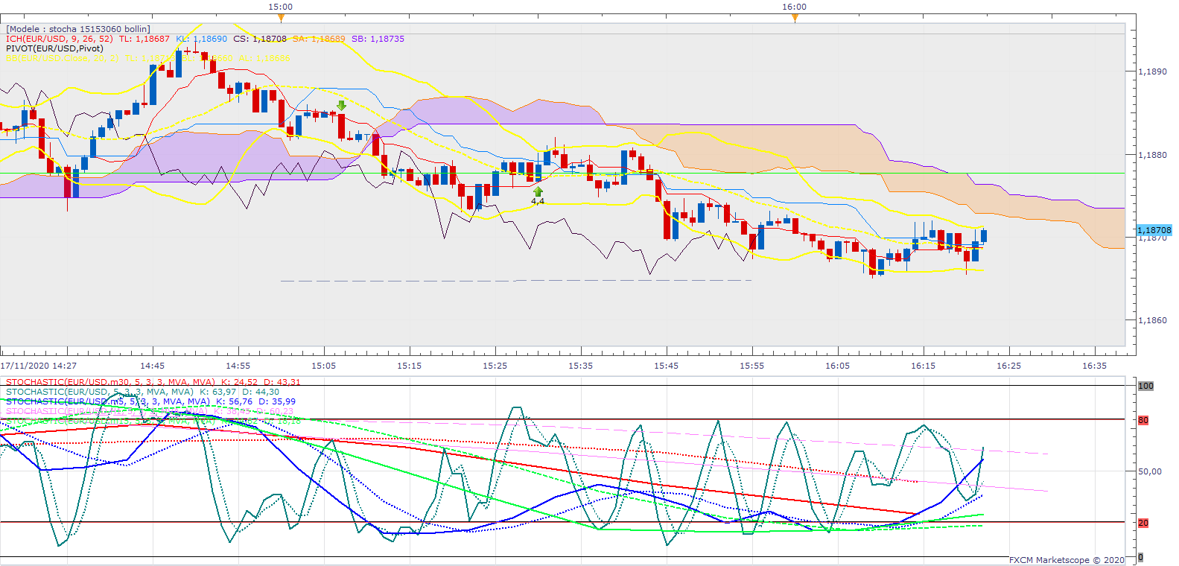Click the 15:45 time axis label
Image resolution: width=1179 pixels, height=566 pixels.
pos(667,366)
